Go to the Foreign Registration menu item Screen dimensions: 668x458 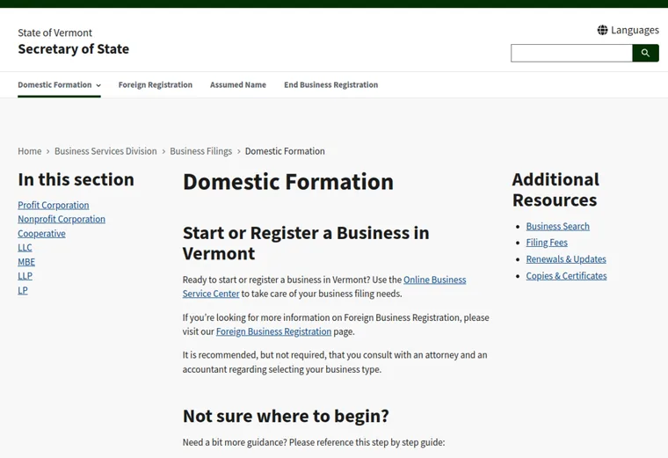click(155, 84)
